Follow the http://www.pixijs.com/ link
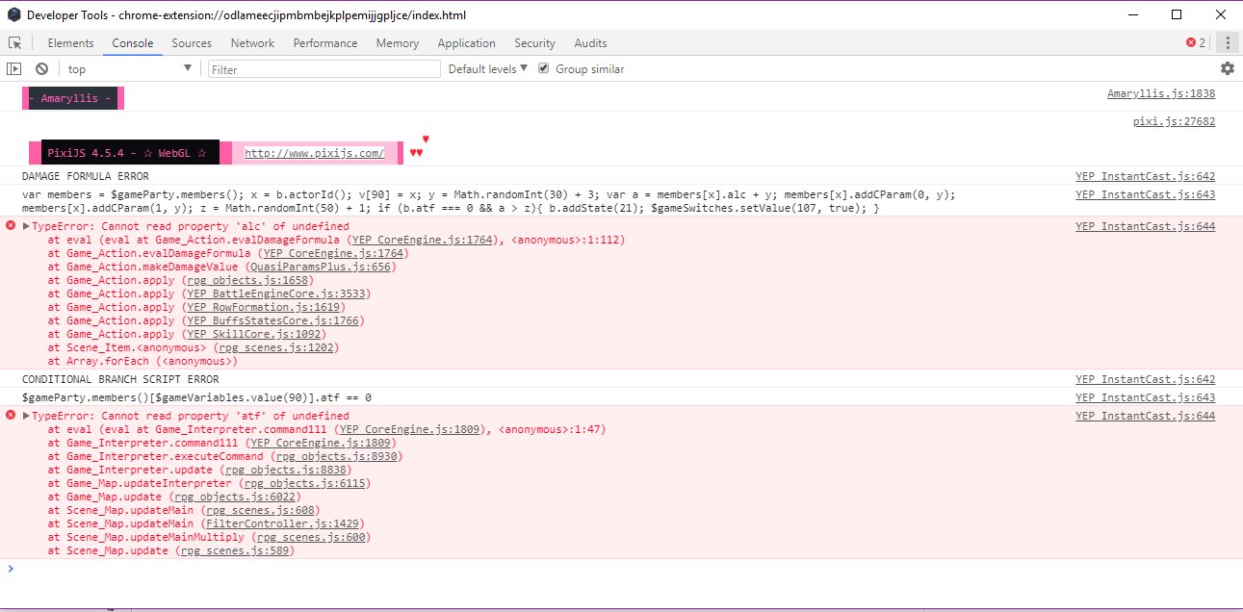 (x=315, y=153)
